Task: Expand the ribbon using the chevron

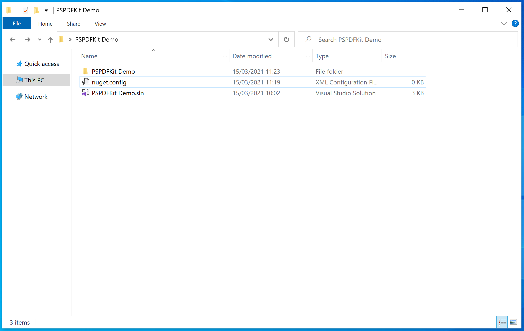Action: (x=504, y=24)
